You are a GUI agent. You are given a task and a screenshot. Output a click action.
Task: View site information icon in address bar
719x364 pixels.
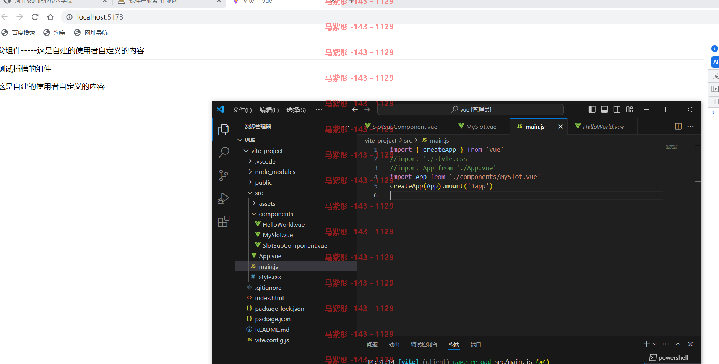[69, 17]
